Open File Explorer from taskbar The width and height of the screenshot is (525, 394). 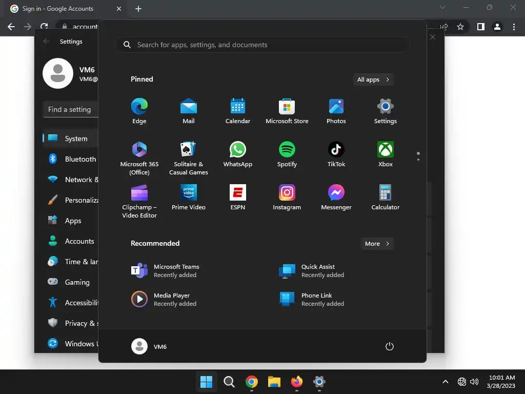click(274, 382)
